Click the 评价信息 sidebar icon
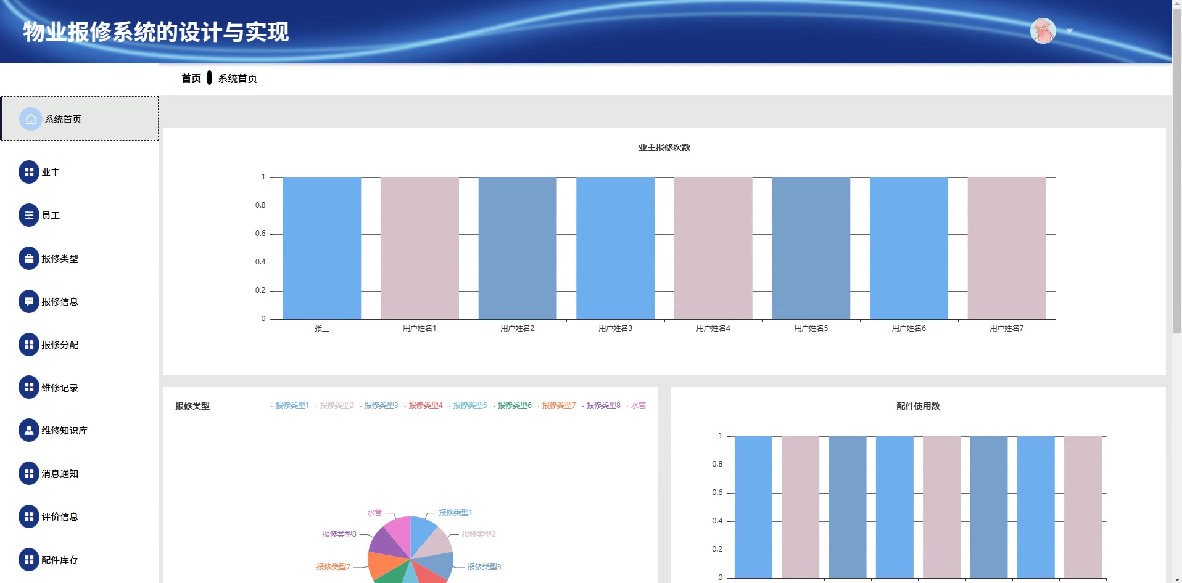Image resolution: width=1182 pixels, height=583 pixels. [x=29, y=516]
